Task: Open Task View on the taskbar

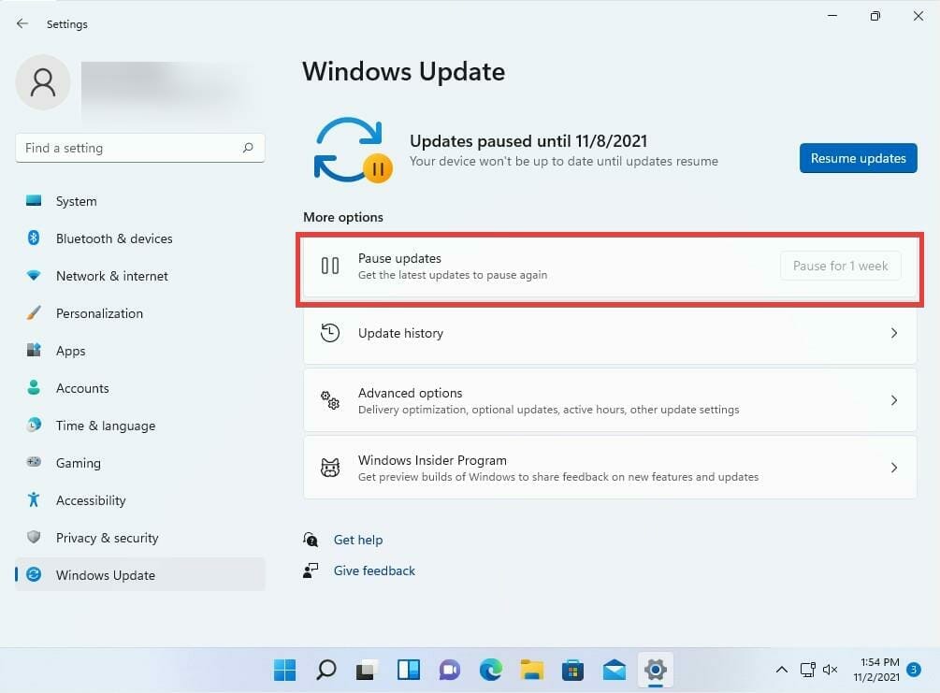Action: point(367,670)
